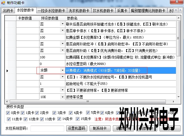Image resolution: width=184 pixels, height=136 pixels.
Task: Open the 洗衣机参数卡 tab
Action: 79,11
